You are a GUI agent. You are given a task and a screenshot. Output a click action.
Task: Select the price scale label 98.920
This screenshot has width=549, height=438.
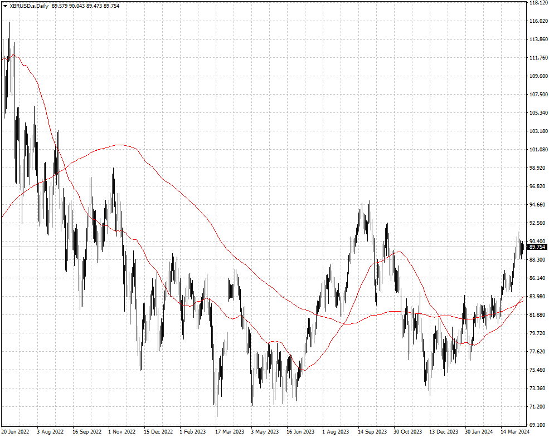click(x=537, y=168)
